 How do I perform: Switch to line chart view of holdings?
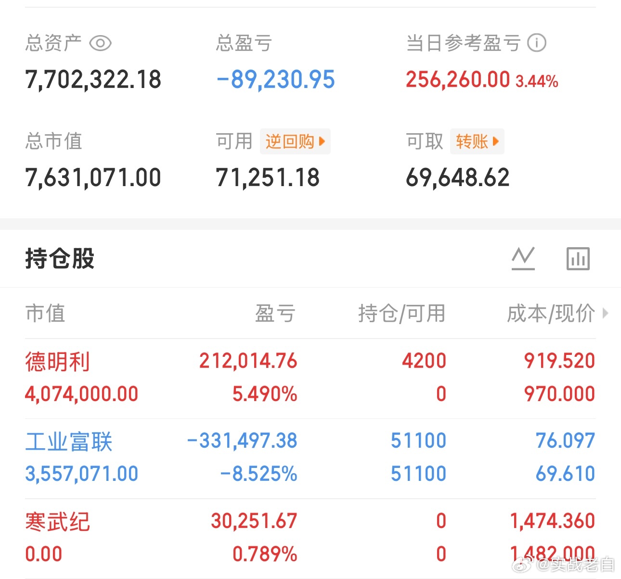523,258
